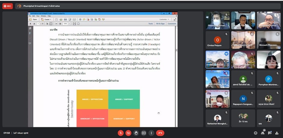Click the Comment panel button
The height and width of the screenshot is (138, 283).
[x=172, y=23]
